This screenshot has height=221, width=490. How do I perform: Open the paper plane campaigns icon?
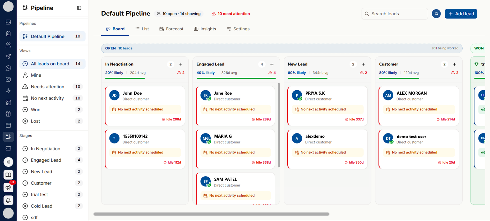[8, 56]
